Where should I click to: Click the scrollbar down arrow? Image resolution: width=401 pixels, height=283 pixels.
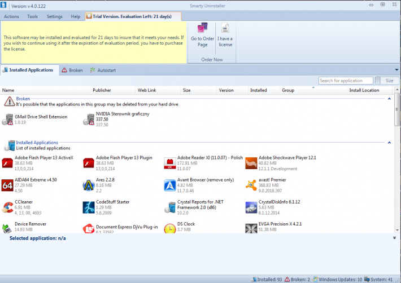(x=397, y=230)
